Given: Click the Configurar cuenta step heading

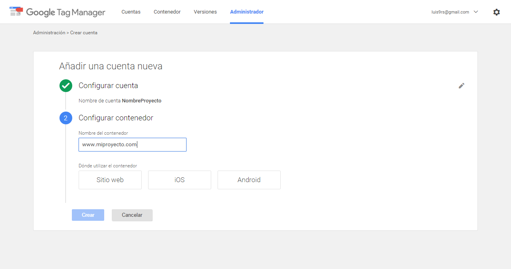Looking at the screenshot, I should tap(108, 86).
